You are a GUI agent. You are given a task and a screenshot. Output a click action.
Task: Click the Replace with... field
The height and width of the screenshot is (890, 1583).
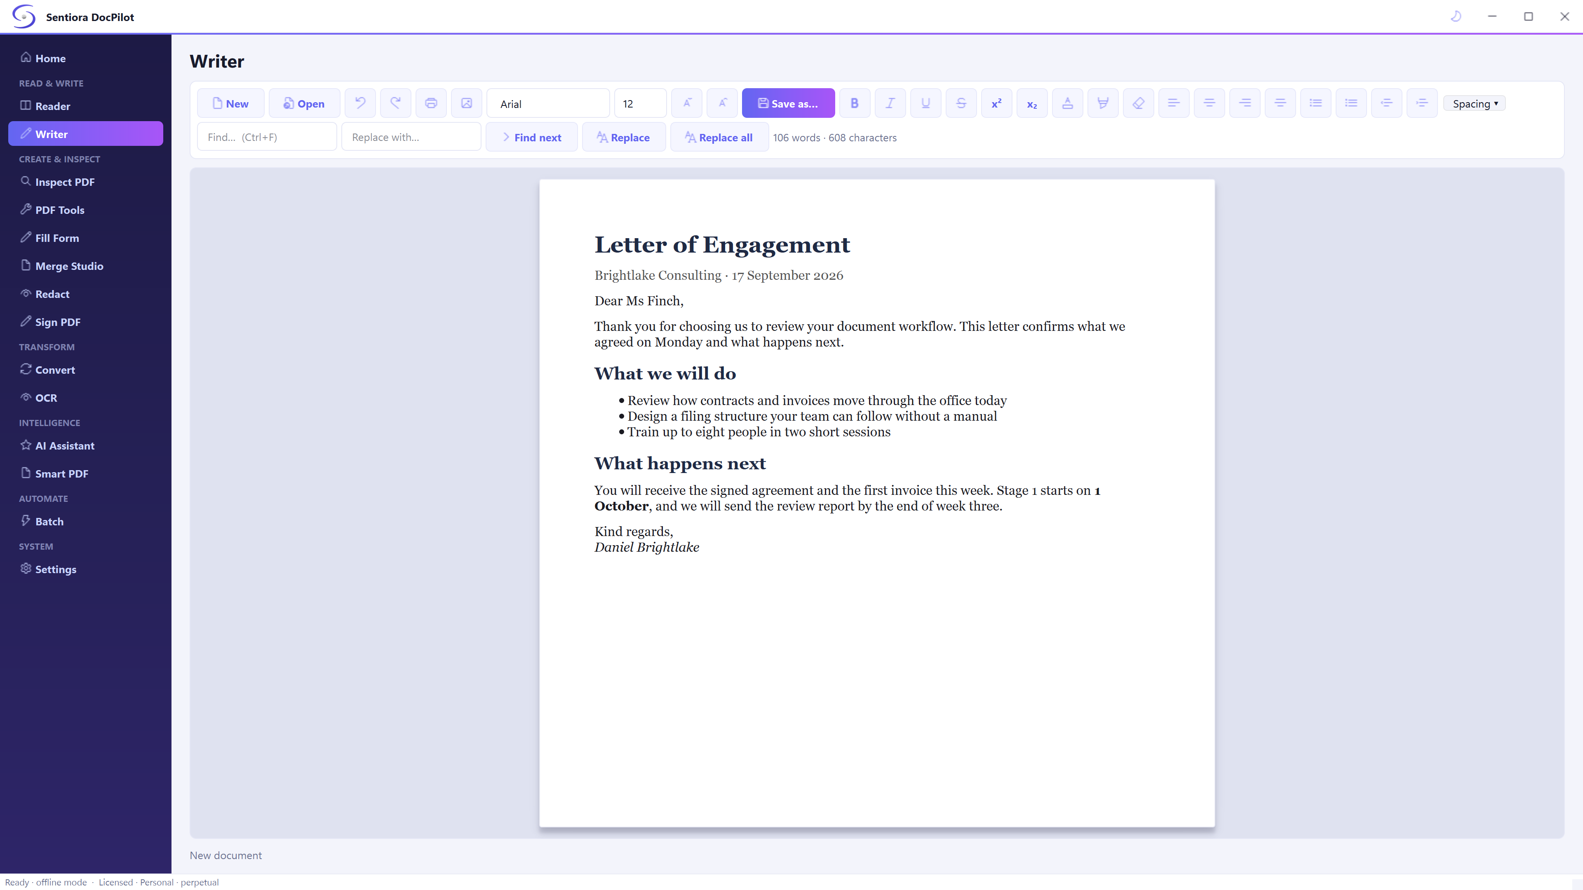411,137
